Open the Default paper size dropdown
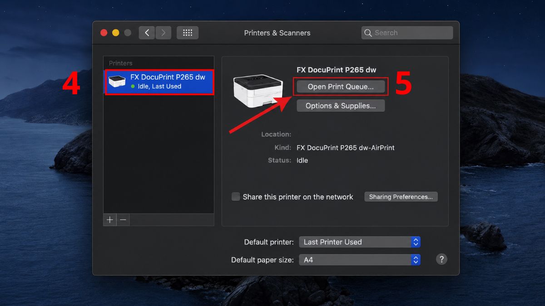 360,260
